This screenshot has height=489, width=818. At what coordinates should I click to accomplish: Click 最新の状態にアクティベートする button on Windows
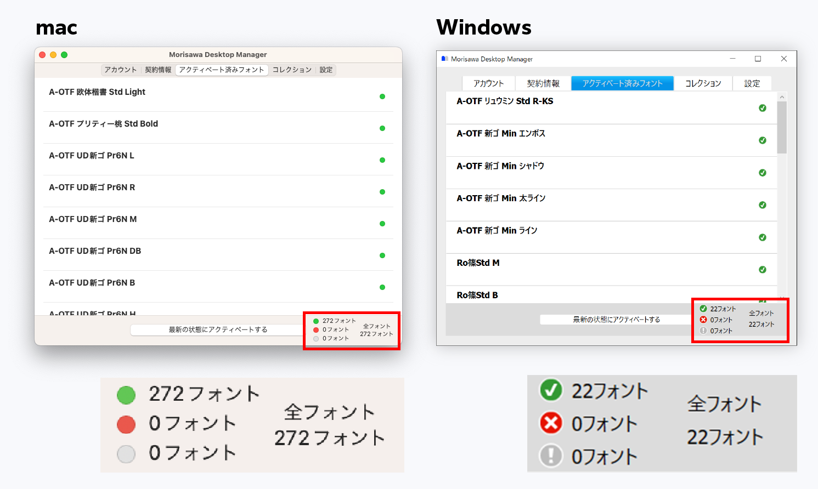(x=617, y=320)
